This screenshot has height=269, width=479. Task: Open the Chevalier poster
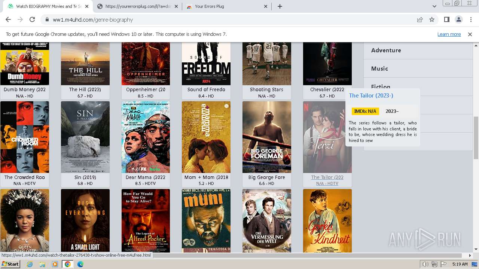point(327,64)
